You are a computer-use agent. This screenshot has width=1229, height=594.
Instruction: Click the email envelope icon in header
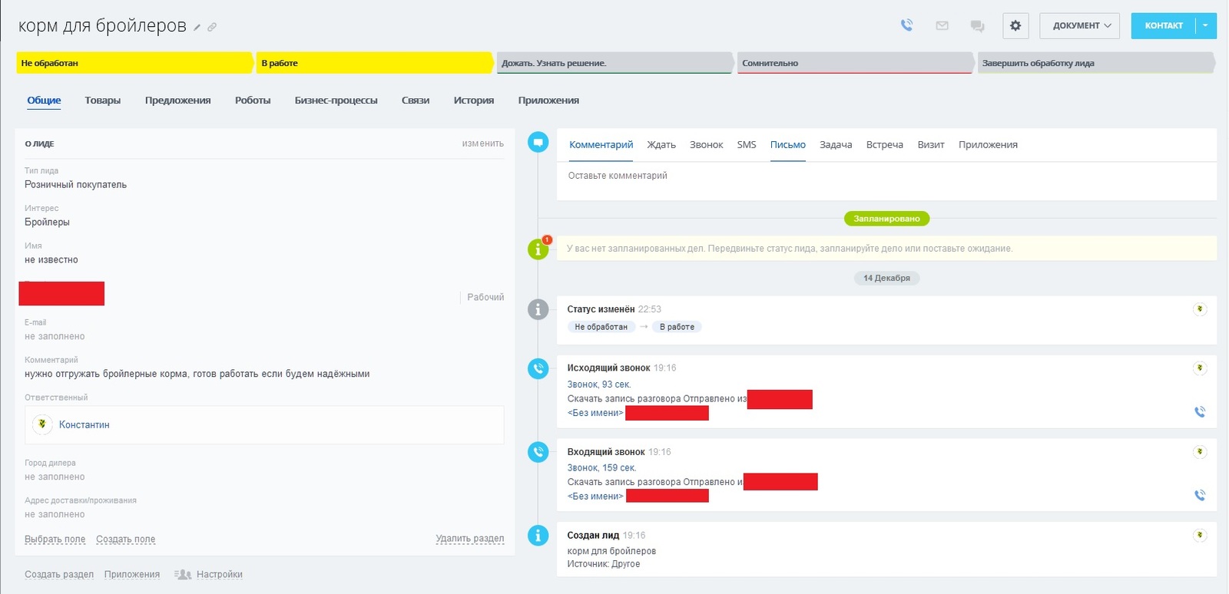pyautogui.click(x=942, y=25)
